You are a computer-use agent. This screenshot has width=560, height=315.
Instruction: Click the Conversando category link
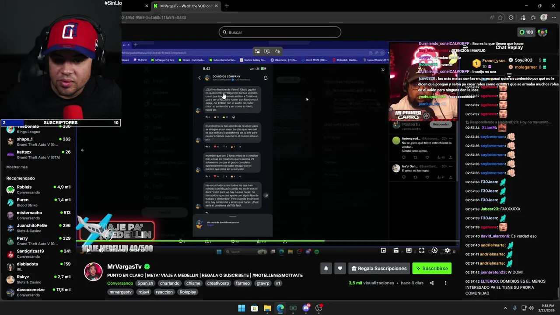pyautogui.click(x=120, y=283)
